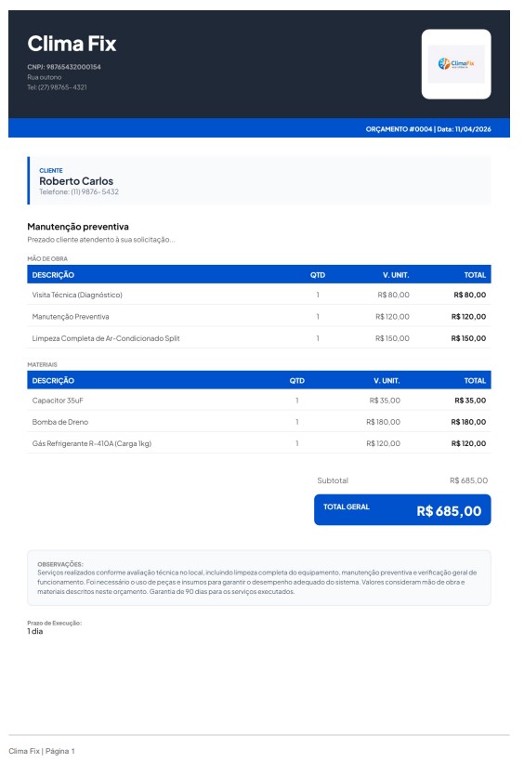The height and width of the screenshot is (763, 524).
Task: Click the CNPJ: 98765432000154 line
Action: click(64, 67)
